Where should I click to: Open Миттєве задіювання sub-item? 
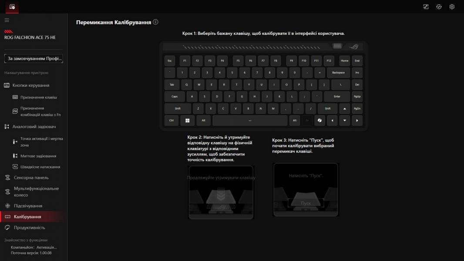pyautogui.click(x=38, y=156)
